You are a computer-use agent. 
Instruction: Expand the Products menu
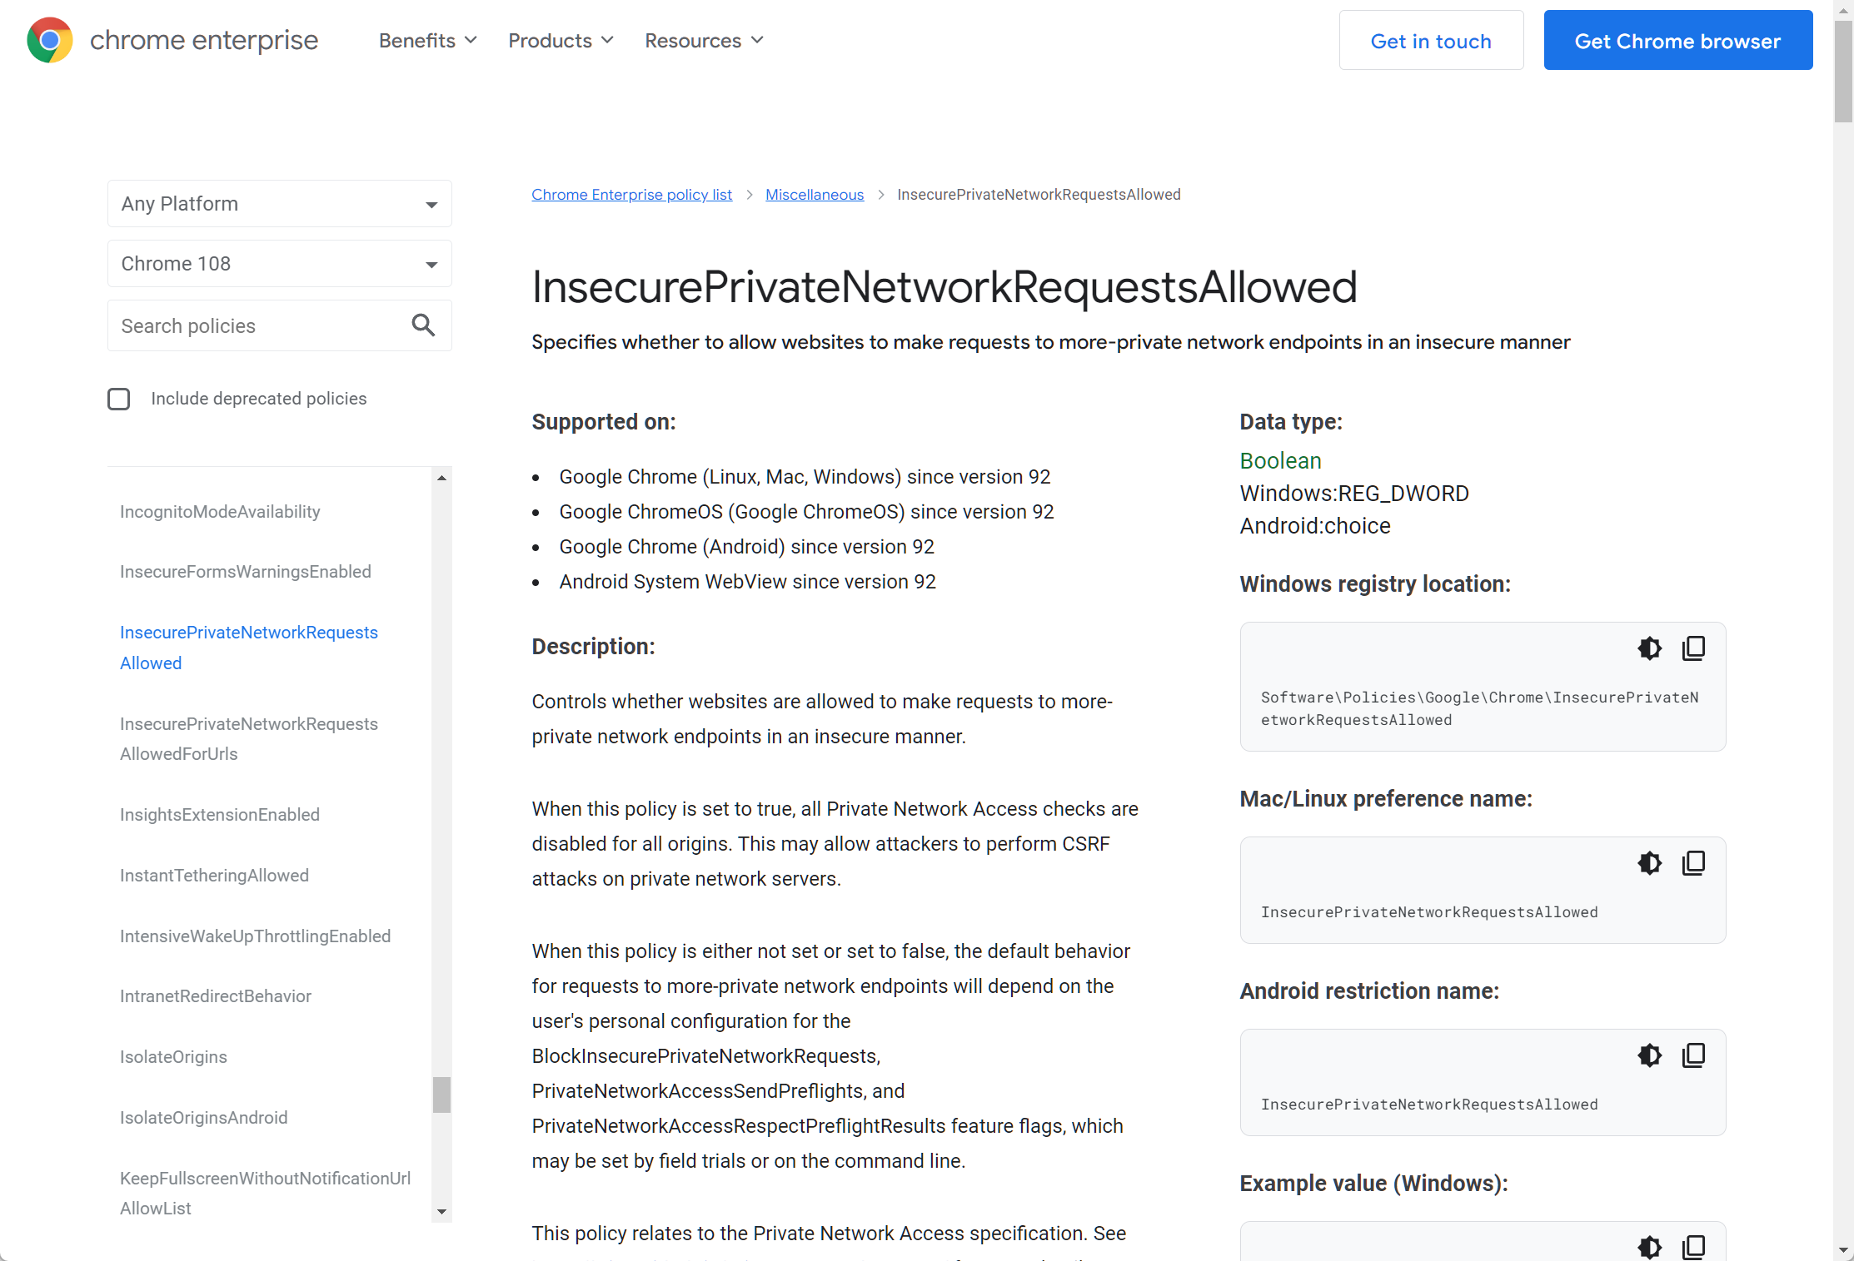[x=561, y=41]
